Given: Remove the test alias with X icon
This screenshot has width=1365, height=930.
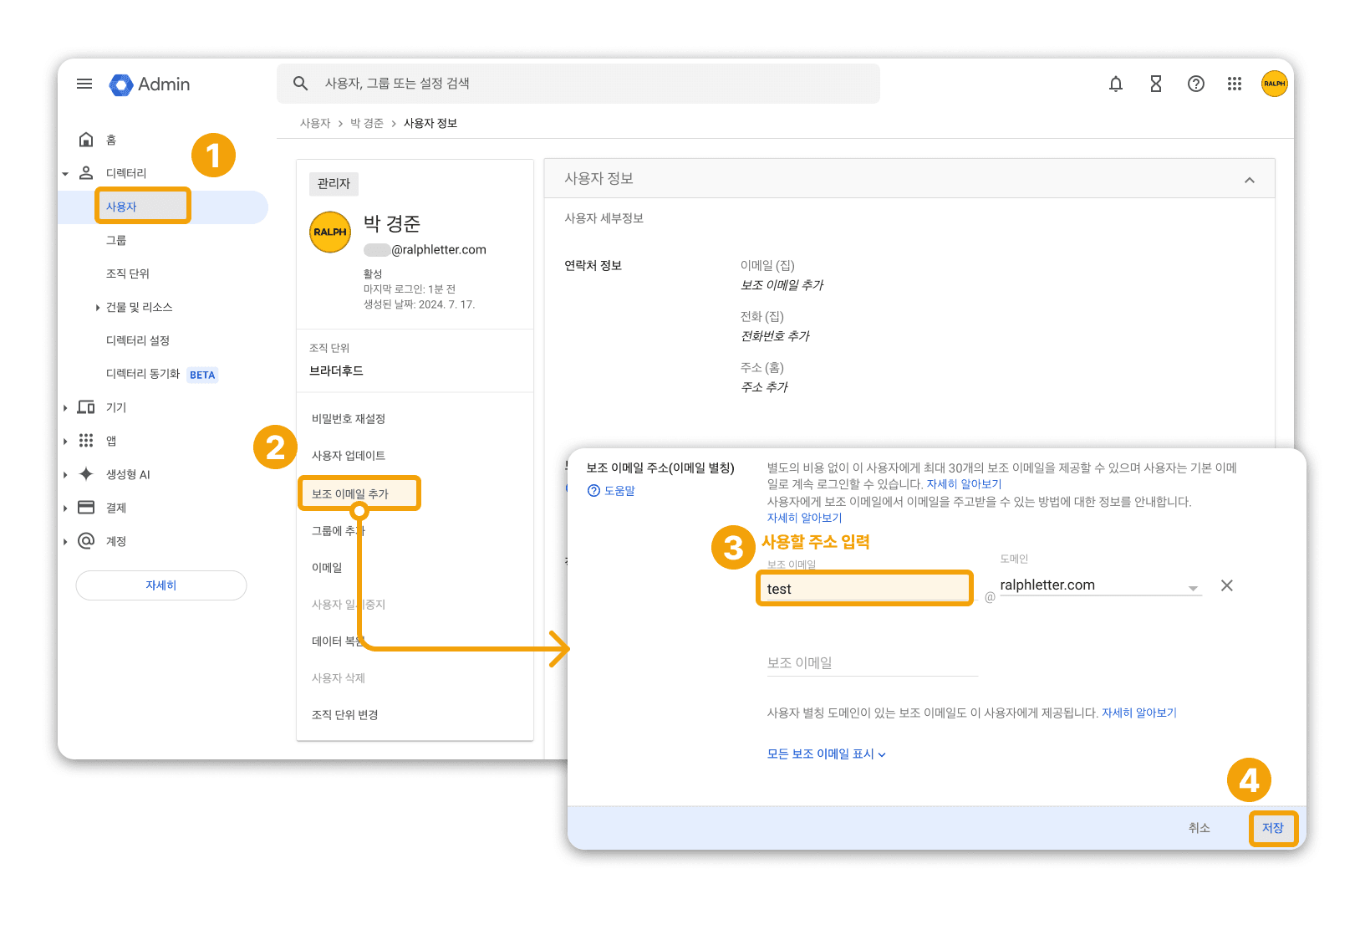Looking at the screenshot, I should click(x=1227, y=585).
